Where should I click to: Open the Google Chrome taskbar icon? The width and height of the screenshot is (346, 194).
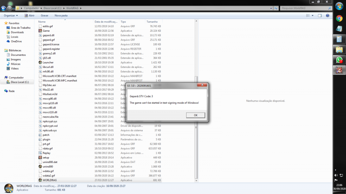tap(339, 18)
